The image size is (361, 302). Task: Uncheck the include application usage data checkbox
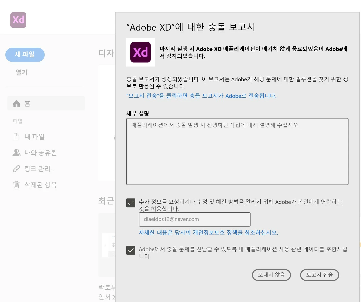131,250
